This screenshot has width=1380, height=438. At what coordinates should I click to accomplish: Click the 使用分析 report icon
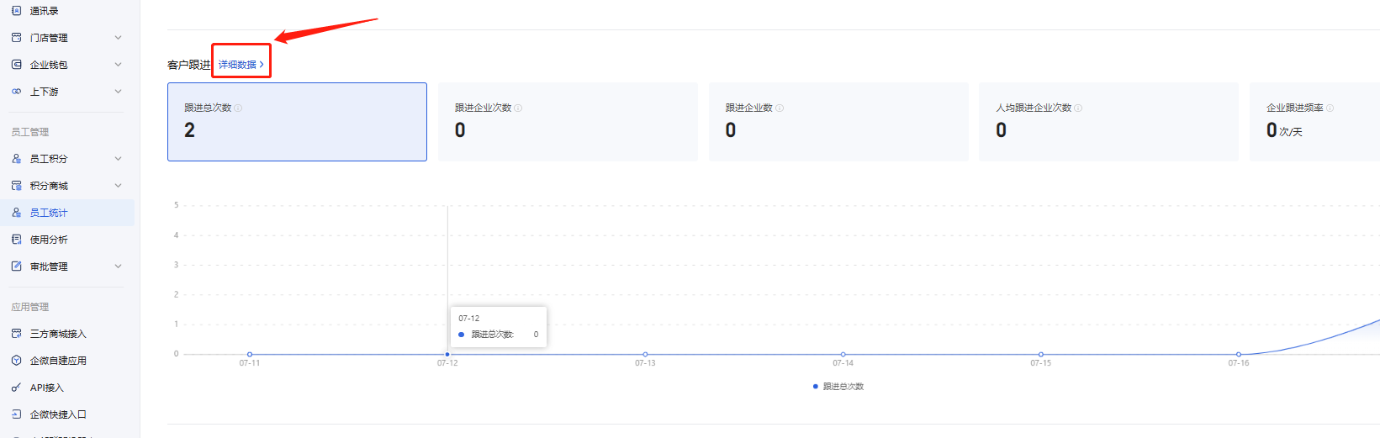16,240
